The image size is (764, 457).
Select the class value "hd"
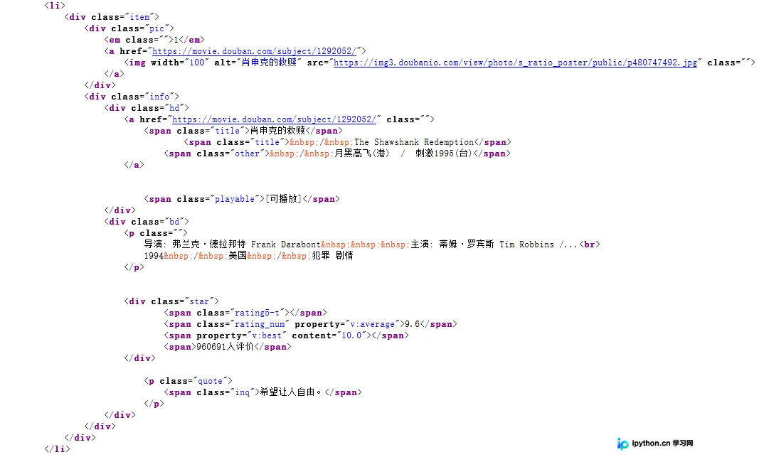pos(174,108)
